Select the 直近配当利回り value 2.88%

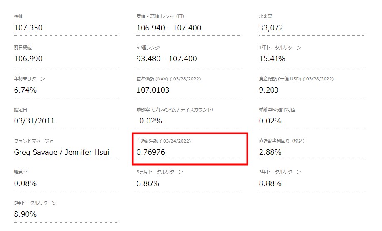tap(270, 152)
